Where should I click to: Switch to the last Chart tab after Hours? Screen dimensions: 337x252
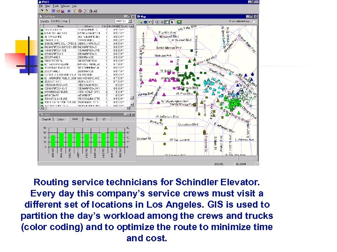104,119
